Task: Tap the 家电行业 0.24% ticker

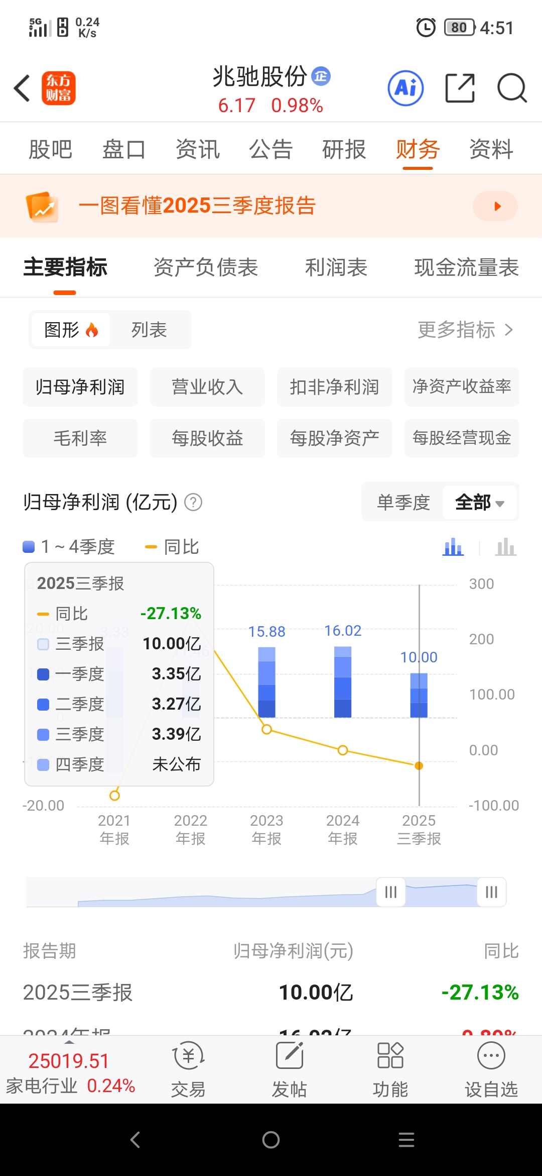Action: click(x=70, y=1086)
